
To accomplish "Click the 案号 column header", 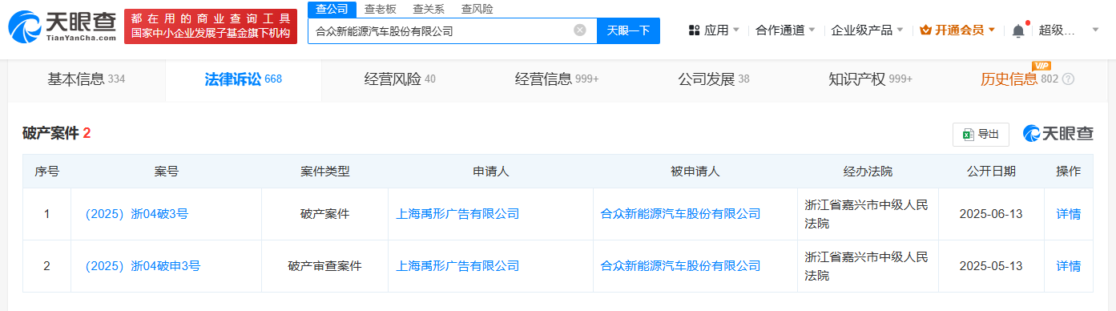I will pyautogui.click(x=166, y=172).
